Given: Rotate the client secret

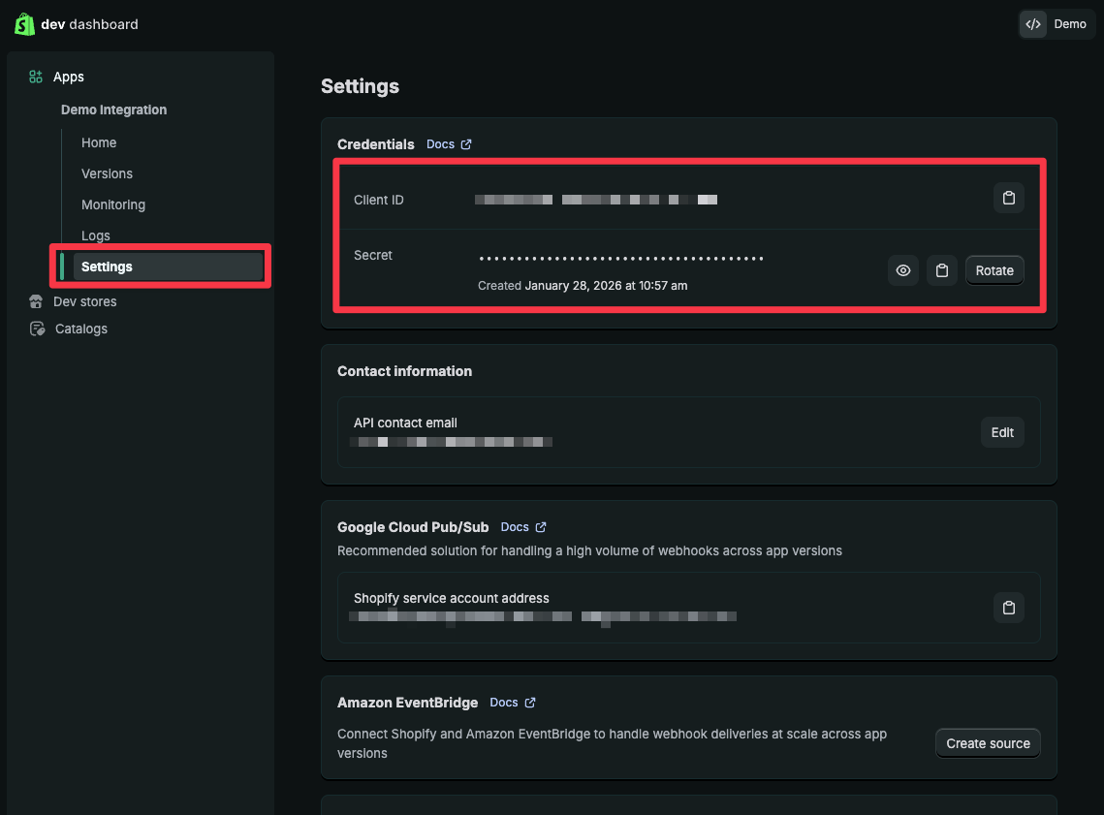Looking at the screenshot, I should [x=994, y=270].
